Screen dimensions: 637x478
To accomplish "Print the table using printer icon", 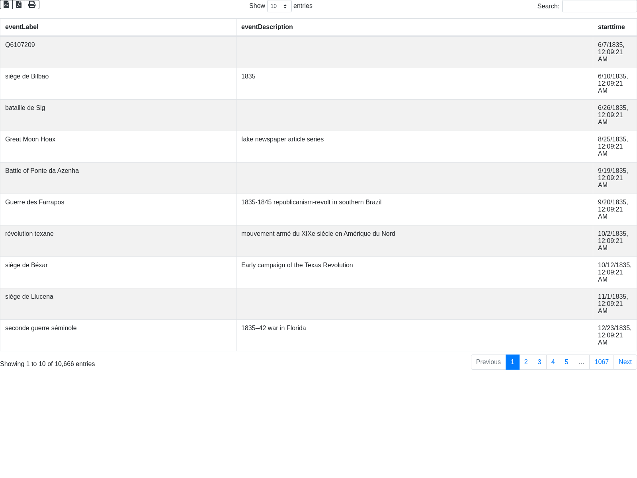I will point(32,4).
